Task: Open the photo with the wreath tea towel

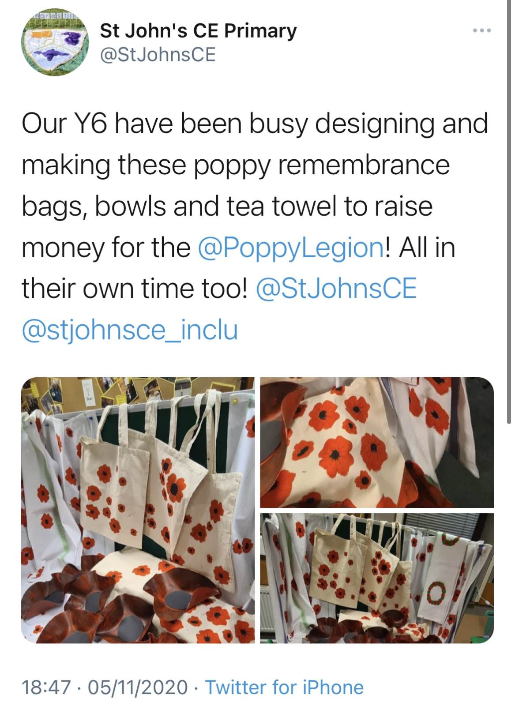Action: tap(377, 578)
